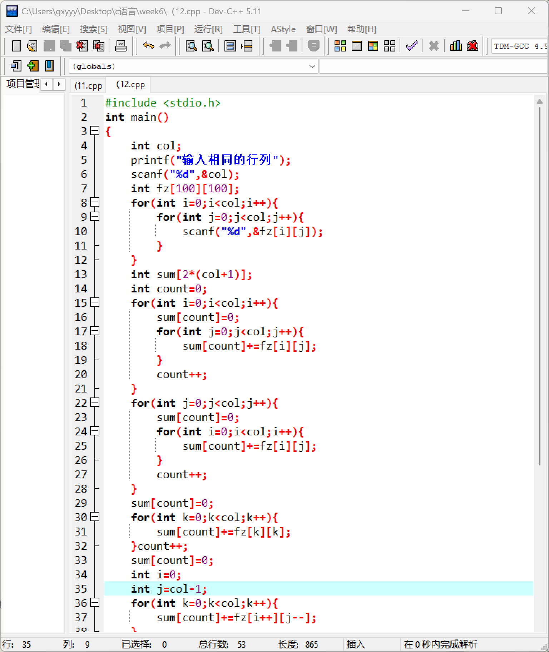
Task: Click the Redo arrow icon
Action: coord(165,45)
